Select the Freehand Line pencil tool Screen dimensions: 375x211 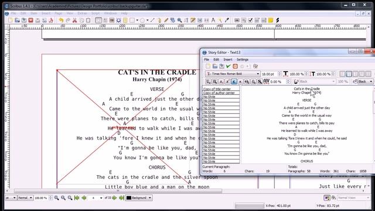[x=166, y=21]
